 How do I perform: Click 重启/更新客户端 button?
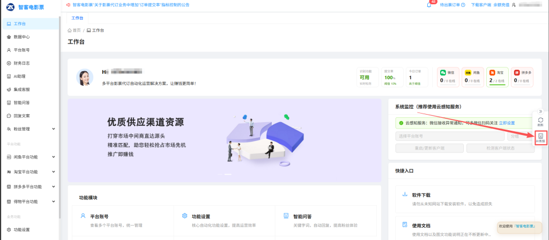click(x=429, y=148)
